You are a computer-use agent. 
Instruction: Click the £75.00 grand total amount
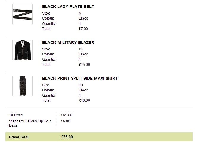[x=67, y=137]
